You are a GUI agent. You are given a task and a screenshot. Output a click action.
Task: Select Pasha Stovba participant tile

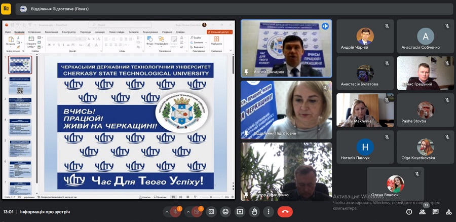[426, 110]
